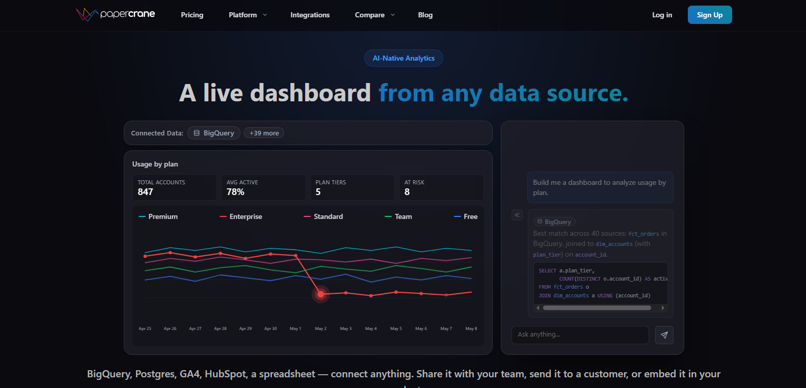Click the May 8 axis label
Viewport: 806px width, 388px height.
(x=471, y=328)
